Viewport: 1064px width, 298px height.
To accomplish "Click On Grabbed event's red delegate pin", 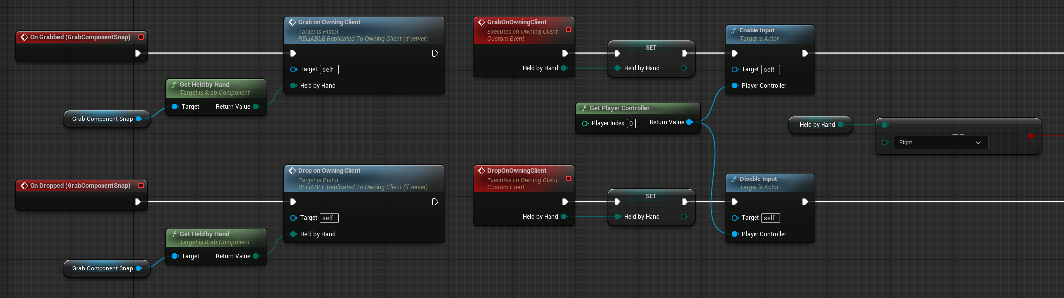I will (141, 37).
